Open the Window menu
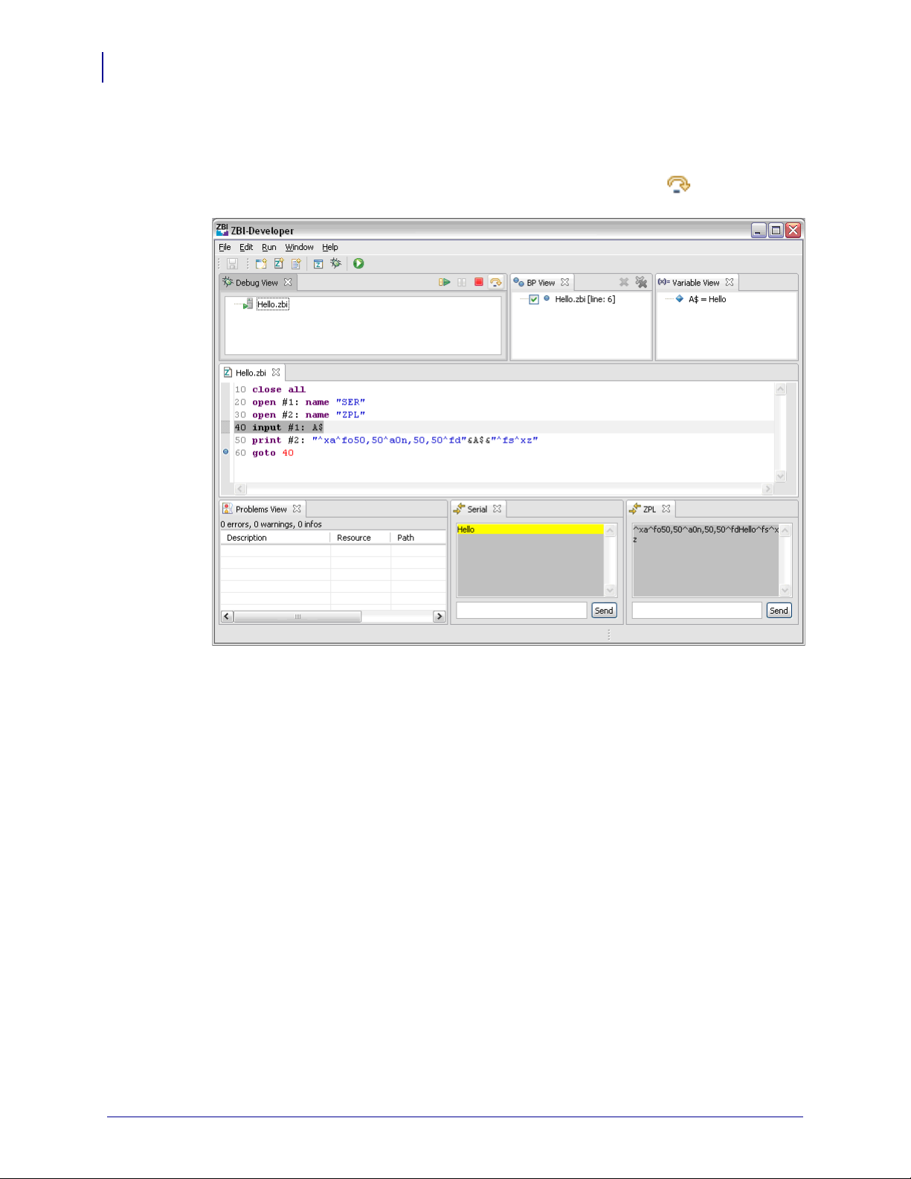This screenshot has width=911, height=1179. point(300,247)
